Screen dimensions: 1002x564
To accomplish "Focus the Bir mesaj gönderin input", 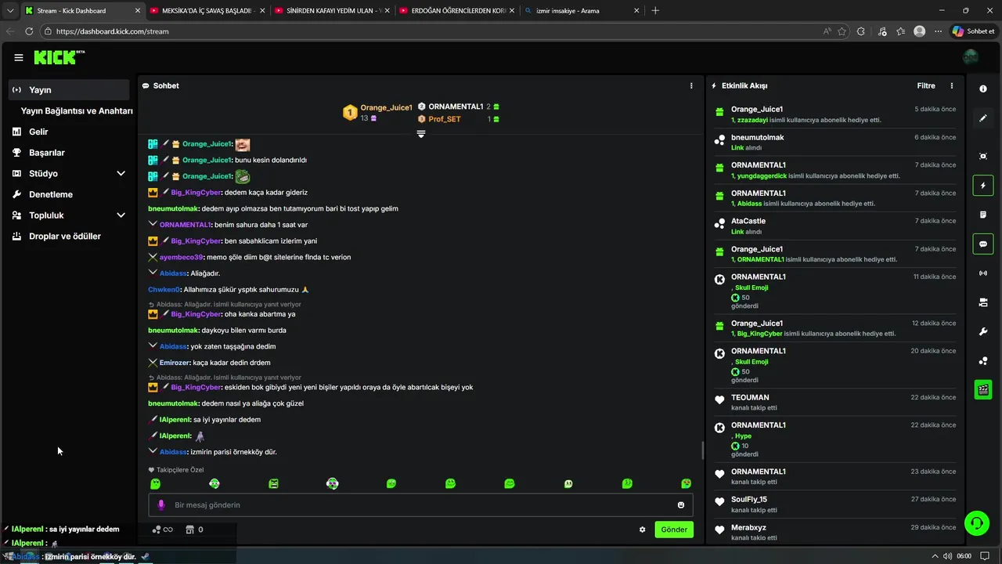I will click(421, 505).
